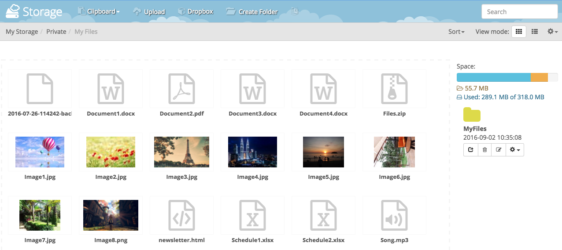Screen dimensions: 562x250
Task: Click the trash delete icon under MyFiles
Action: coord(484,150)
